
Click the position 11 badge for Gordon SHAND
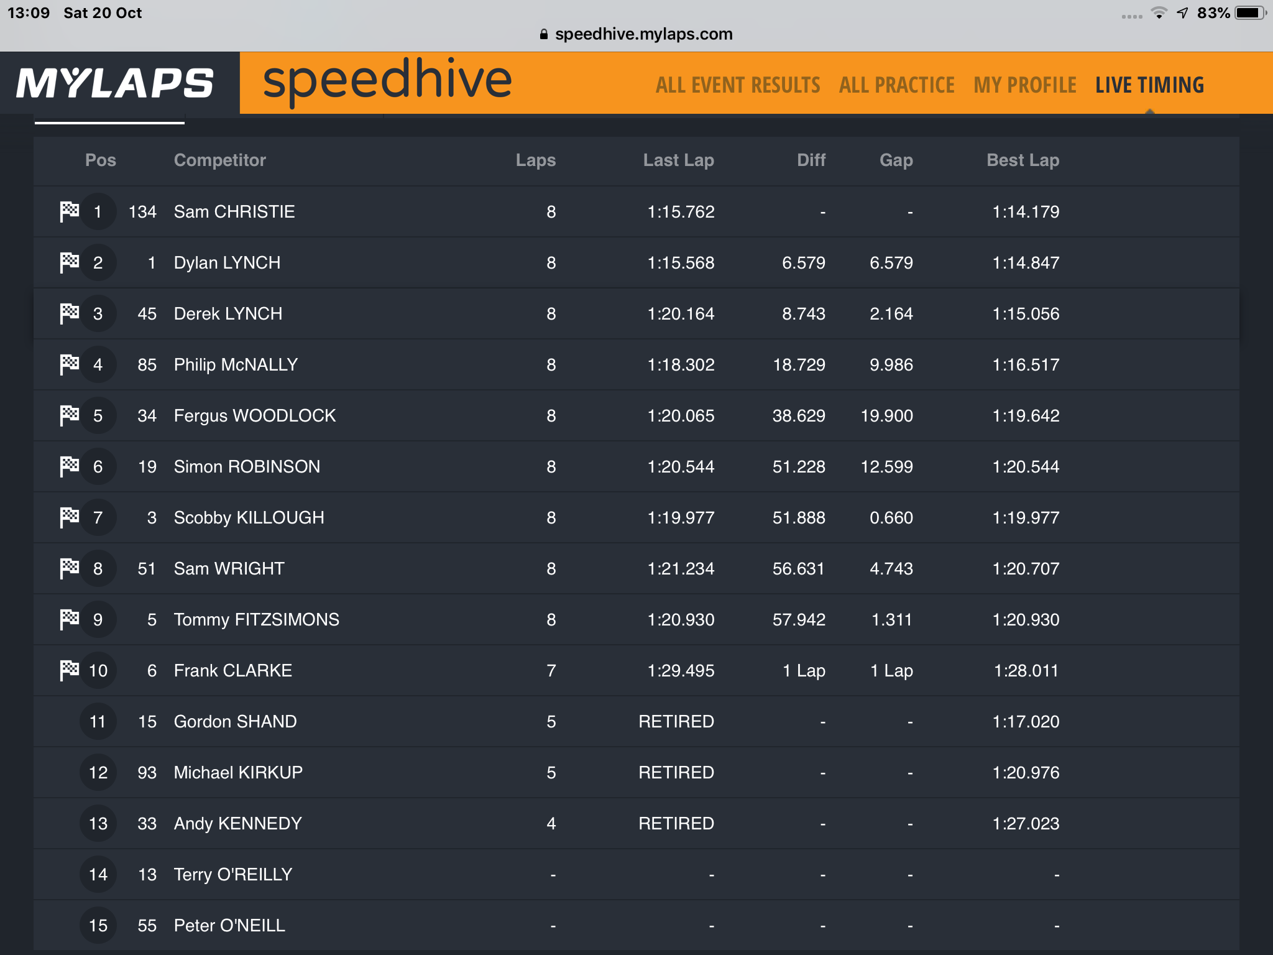[x=98, y=721]
